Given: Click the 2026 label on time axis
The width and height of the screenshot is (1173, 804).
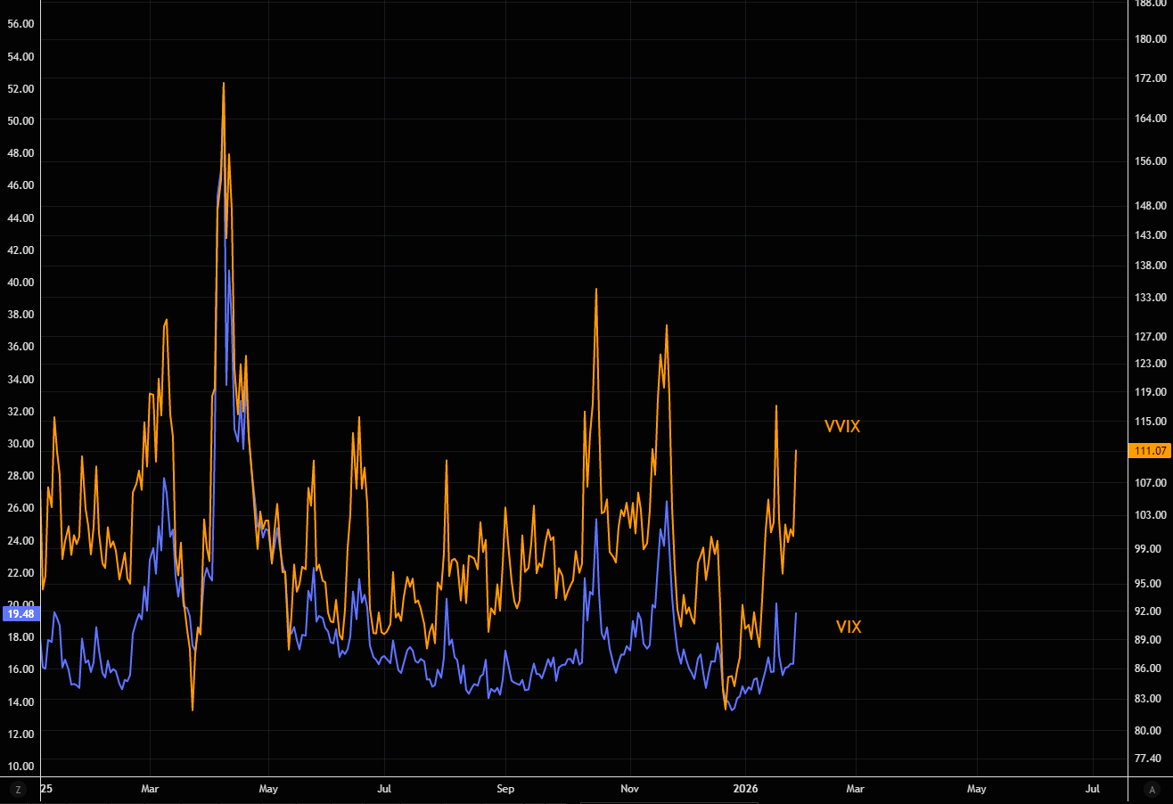Looking at the screenshot, I should [745, 789].
